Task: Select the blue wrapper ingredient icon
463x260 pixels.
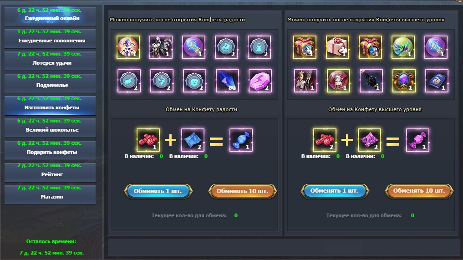Action: click(x=193, y=140)
